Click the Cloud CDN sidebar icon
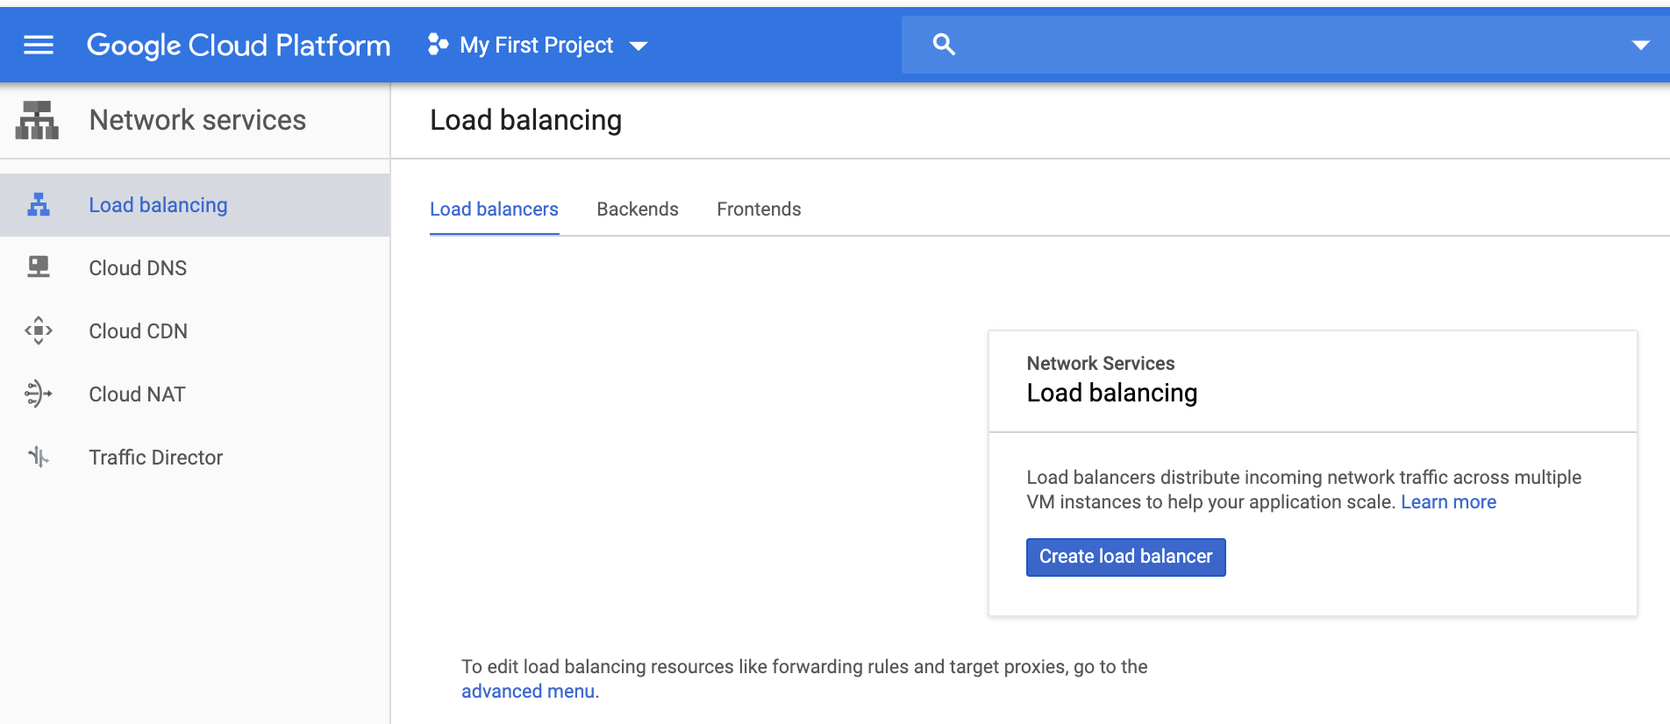Image resolution: width=1670 pixels, height=724 pixels. [x=39, y=330]
